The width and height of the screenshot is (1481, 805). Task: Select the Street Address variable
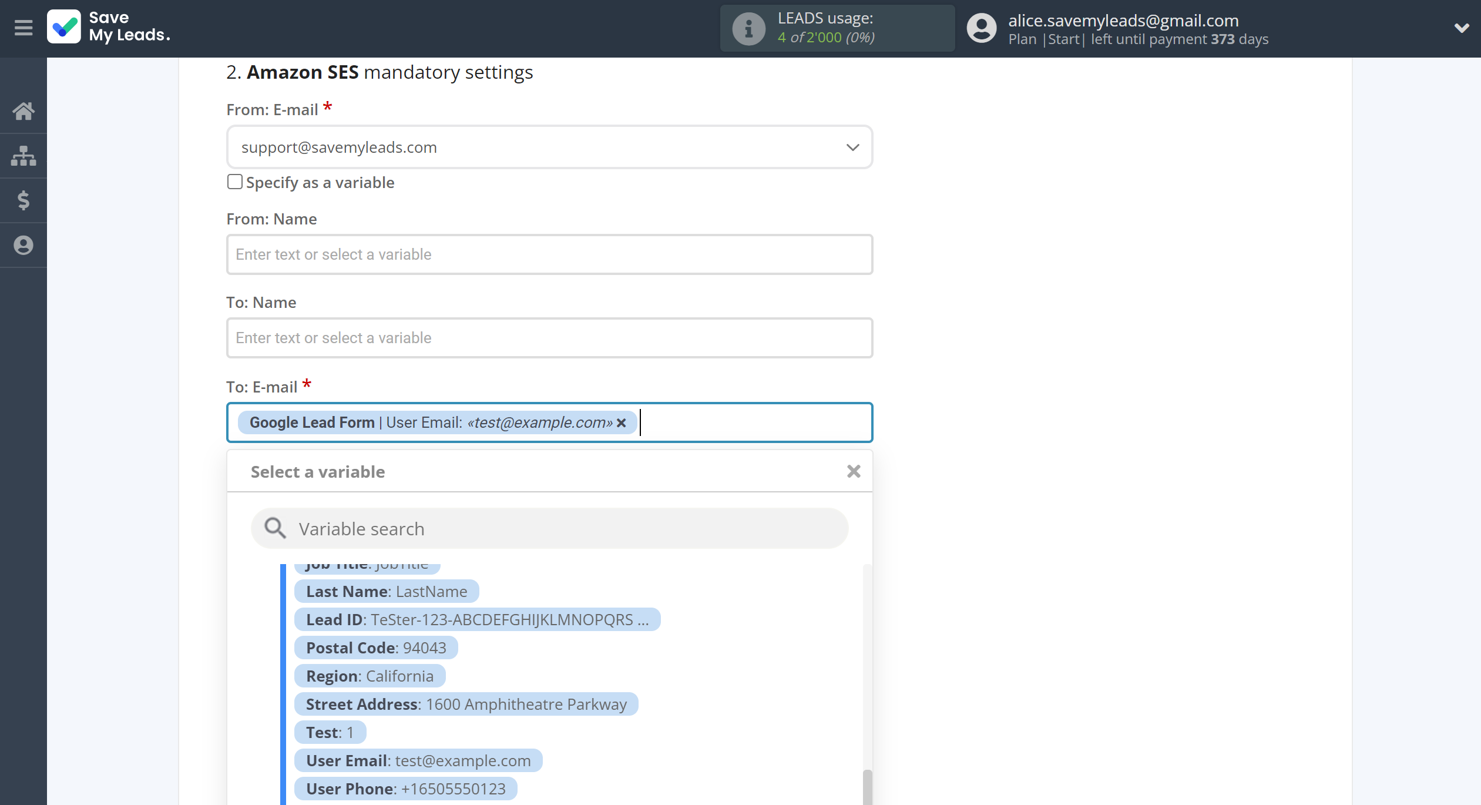click(x=466, y=705)
